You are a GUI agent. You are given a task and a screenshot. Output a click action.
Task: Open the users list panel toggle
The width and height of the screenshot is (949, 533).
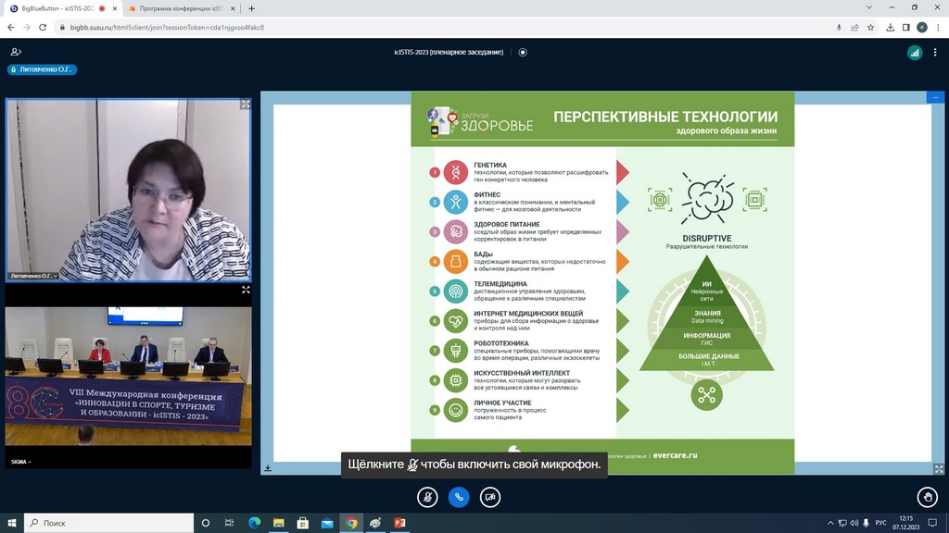16,53
